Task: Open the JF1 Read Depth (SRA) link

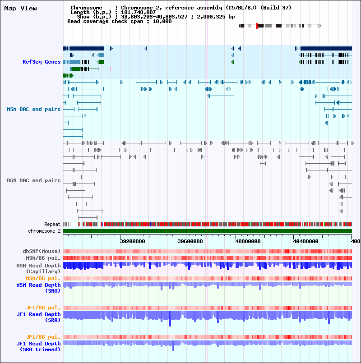Action: (38, 317)
